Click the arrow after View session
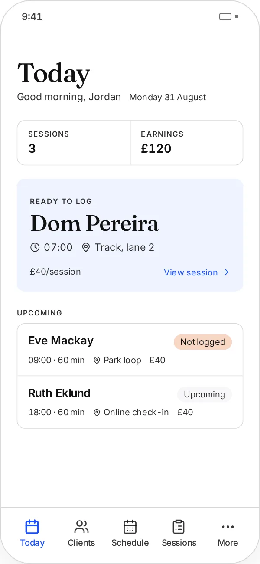The height and width of the screenshot is (564, 260). [x=225, y=272]
